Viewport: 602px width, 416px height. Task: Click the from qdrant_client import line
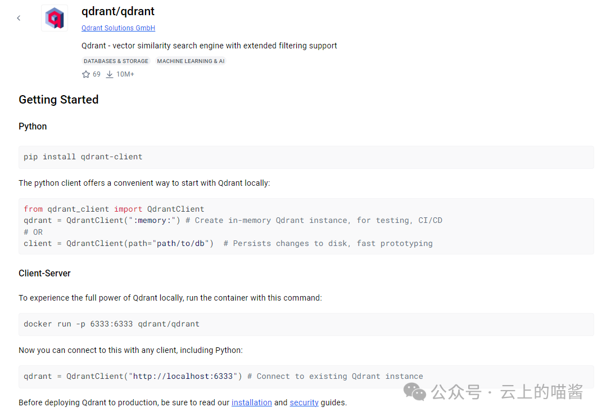point(114,209)
